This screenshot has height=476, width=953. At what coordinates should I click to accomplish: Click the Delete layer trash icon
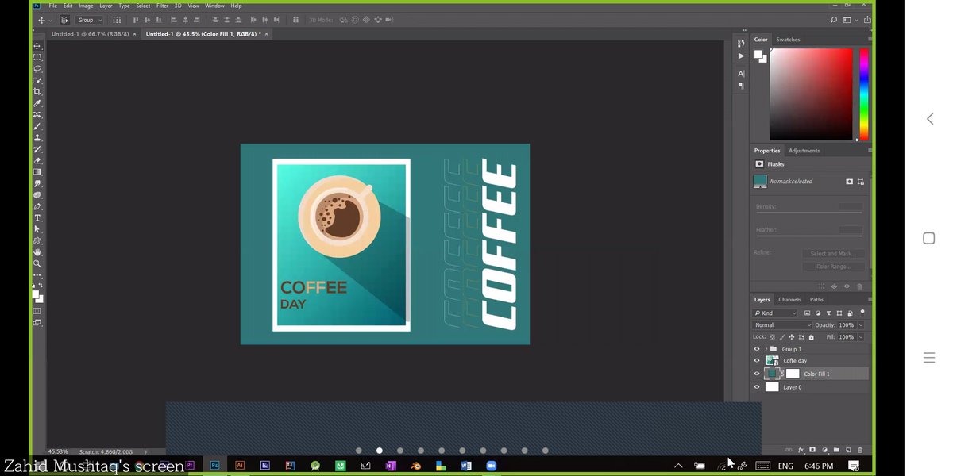[860, 450]
